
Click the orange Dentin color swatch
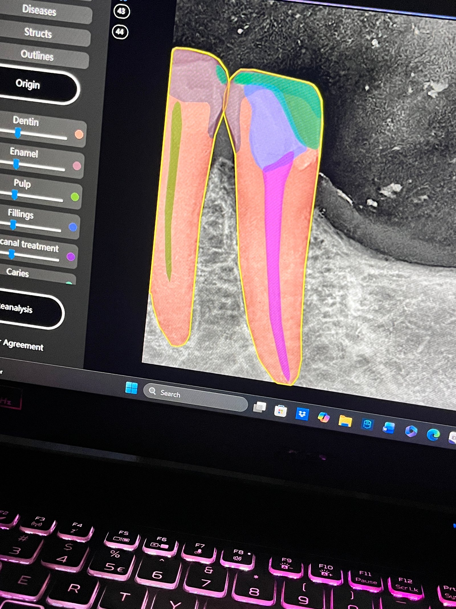click(x=79, y=134)
